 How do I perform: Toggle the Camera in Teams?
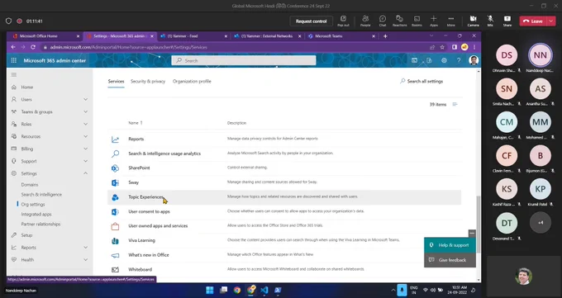coord(473,21)
